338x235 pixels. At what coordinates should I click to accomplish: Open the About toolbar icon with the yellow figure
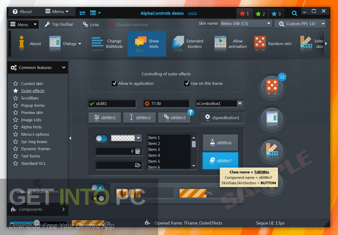tap(21, 44)
